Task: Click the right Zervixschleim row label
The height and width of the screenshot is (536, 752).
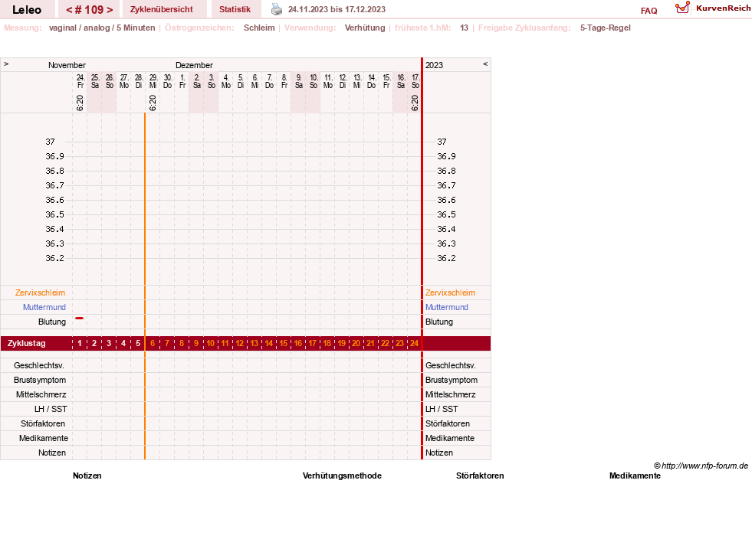Action: point(450,293)
